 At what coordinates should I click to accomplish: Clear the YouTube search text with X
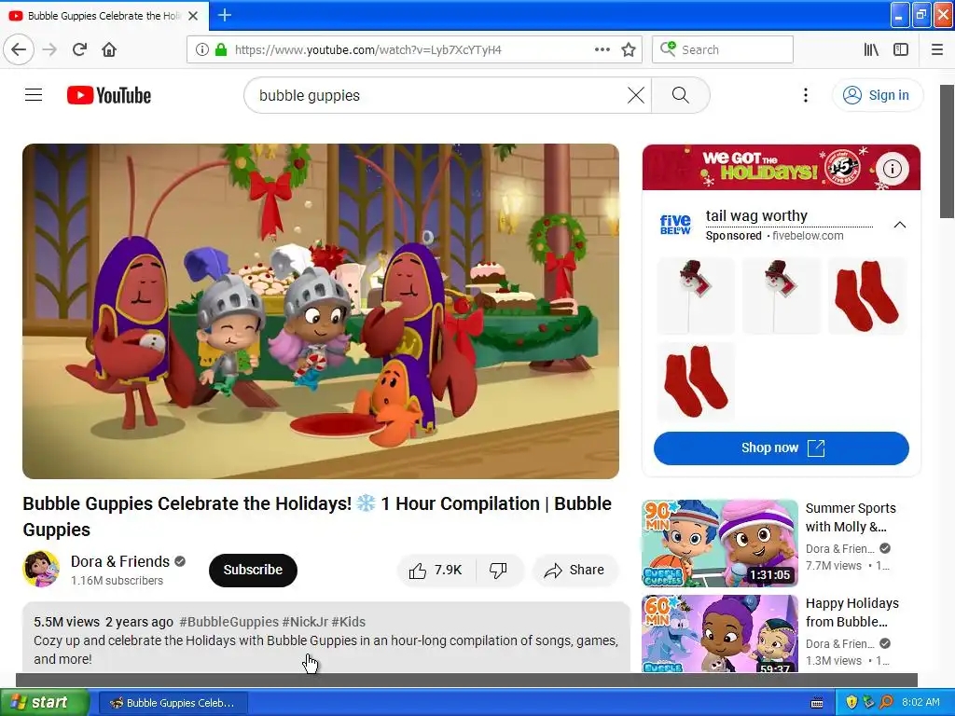click(635, 95)
